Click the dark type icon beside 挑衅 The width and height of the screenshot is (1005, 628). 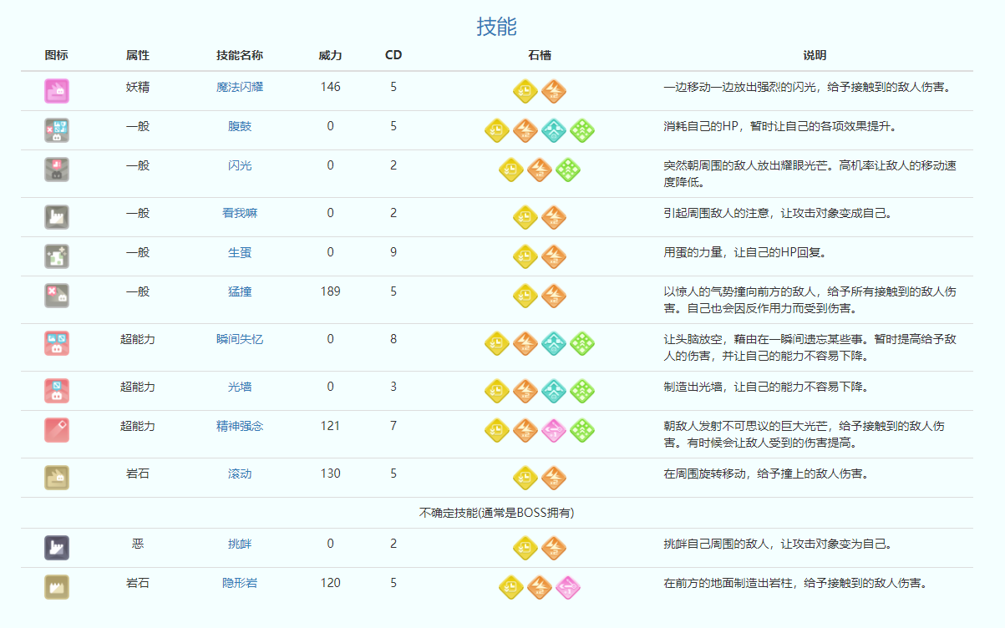click(56, 548)
